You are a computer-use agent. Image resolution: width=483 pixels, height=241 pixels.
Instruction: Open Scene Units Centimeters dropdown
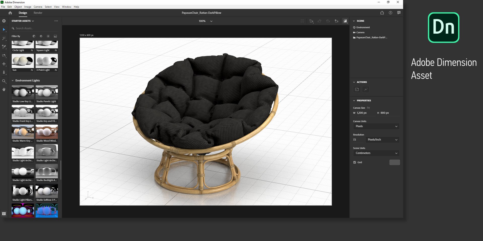coord(376,153)
